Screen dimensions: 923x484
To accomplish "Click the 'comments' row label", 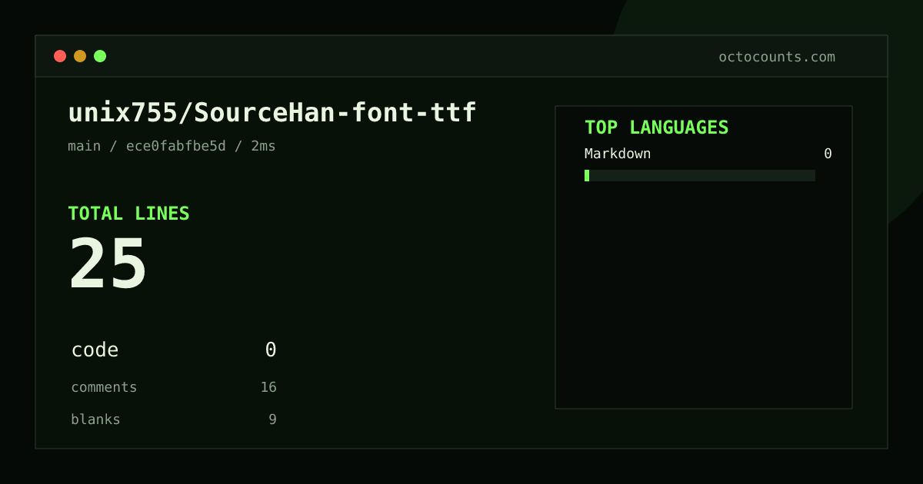I will (x=104, y=387).
